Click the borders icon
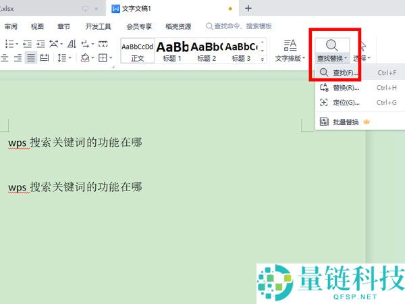Image resolution: width=405 pixels, height=304 pixels. coord(103,57)
